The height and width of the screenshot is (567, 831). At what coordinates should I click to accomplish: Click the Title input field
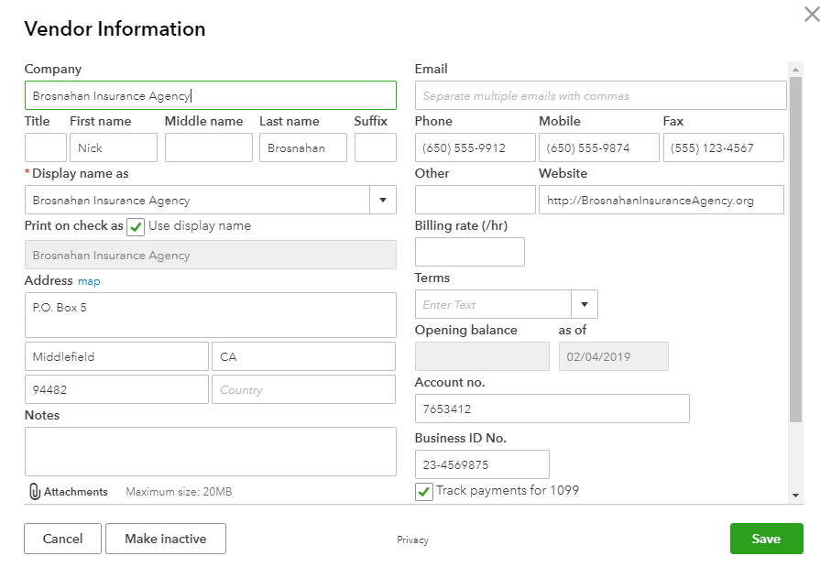(46, 147)
